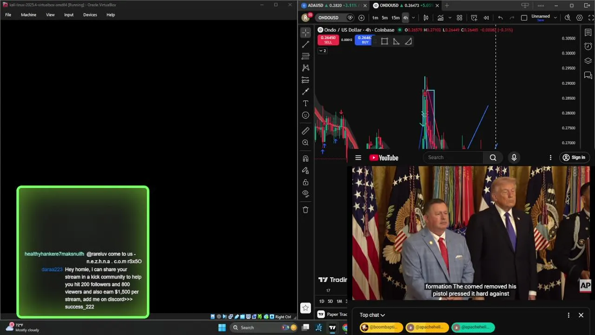595x335 pixels.
Task: Open the chart settings gear icon
Action: 579,18
